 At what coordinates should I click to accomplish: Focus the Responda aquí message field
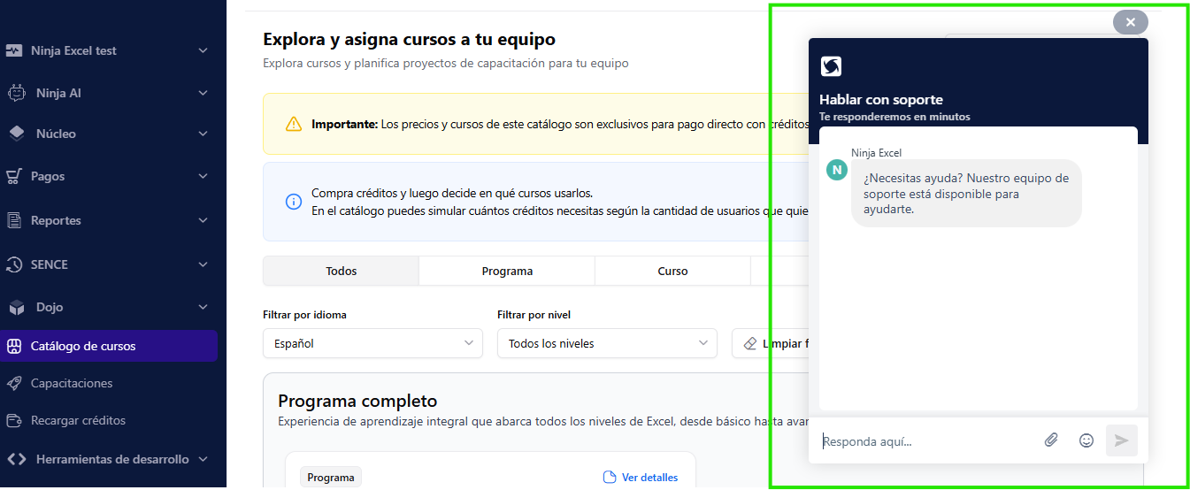coord(927,440)
